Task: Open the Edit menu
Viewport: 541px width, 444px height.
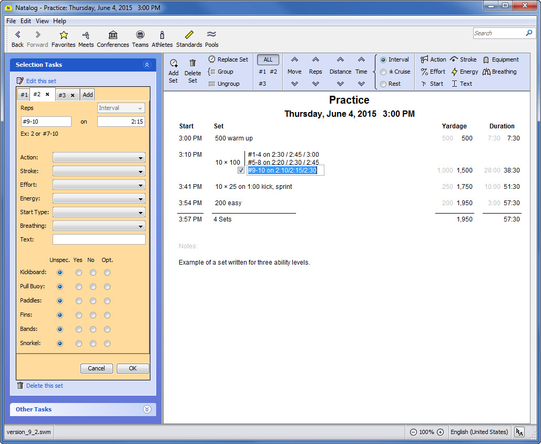Action: (26, 21)
